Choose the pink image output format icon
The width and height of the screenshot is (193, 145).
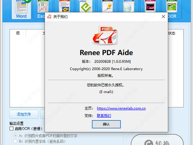click(x=150, y=6)
